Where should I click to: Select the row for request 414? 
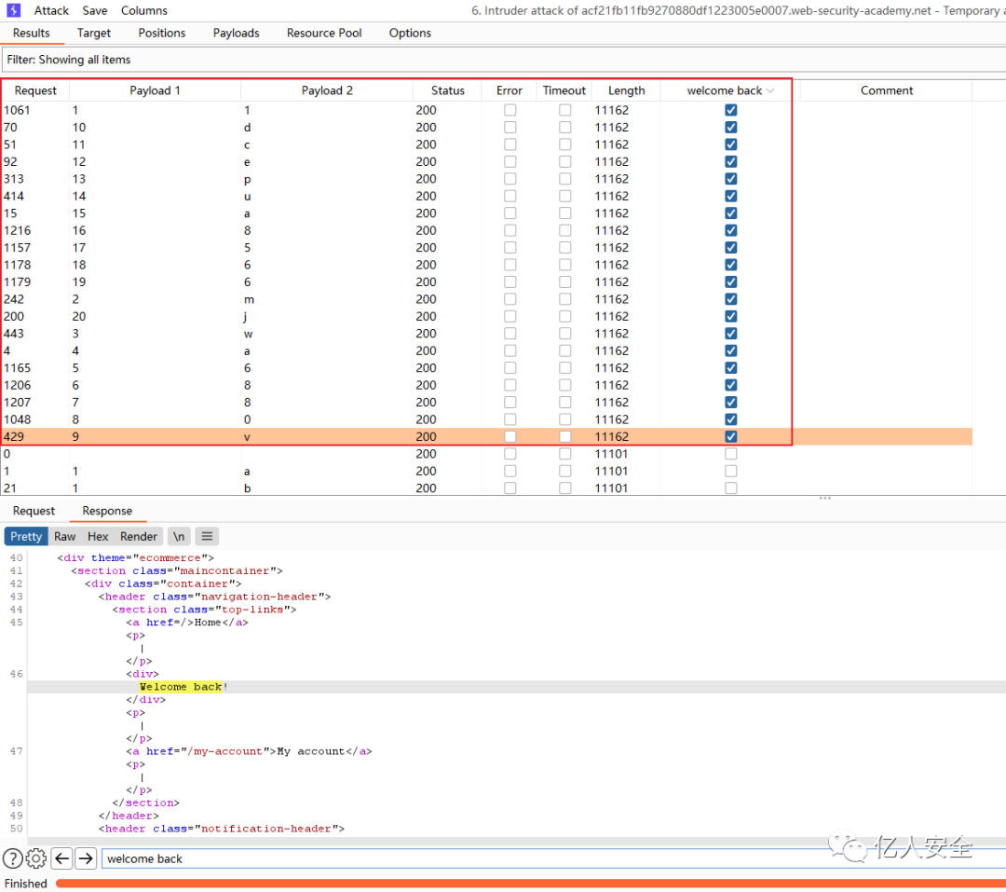click(x=487, y=197)
